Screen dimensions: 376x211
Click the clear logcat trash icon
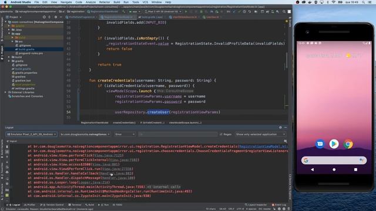coord(7,147)
